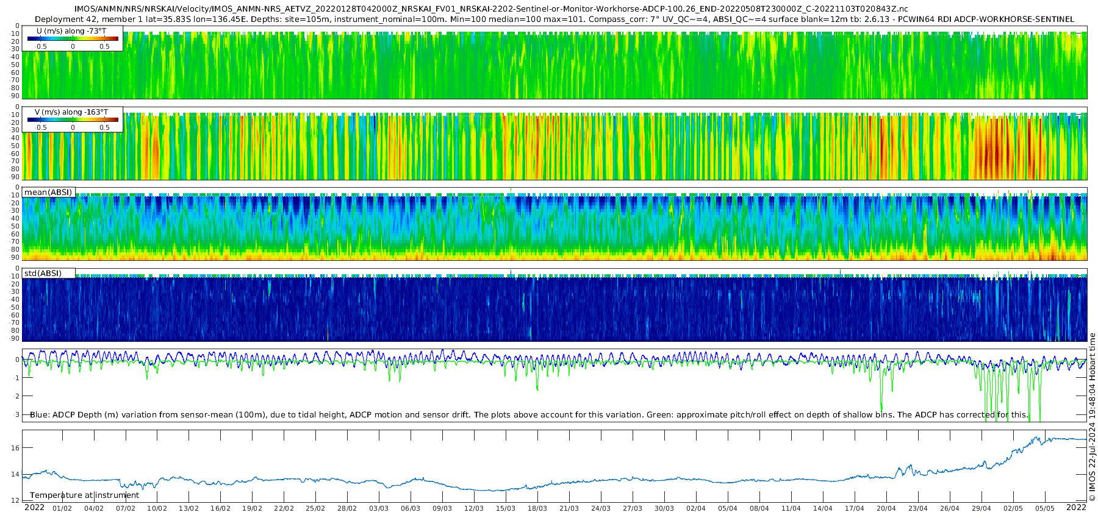Image resolution: width=1098 pixels, height=518 pixels.
Task: Click the 30/03 date tick label
Action: 665,508
